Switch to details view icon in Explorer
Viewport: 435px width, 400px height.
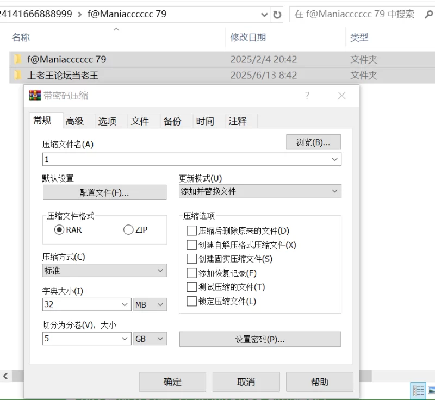pyautogui.click(x=418, y=391)
